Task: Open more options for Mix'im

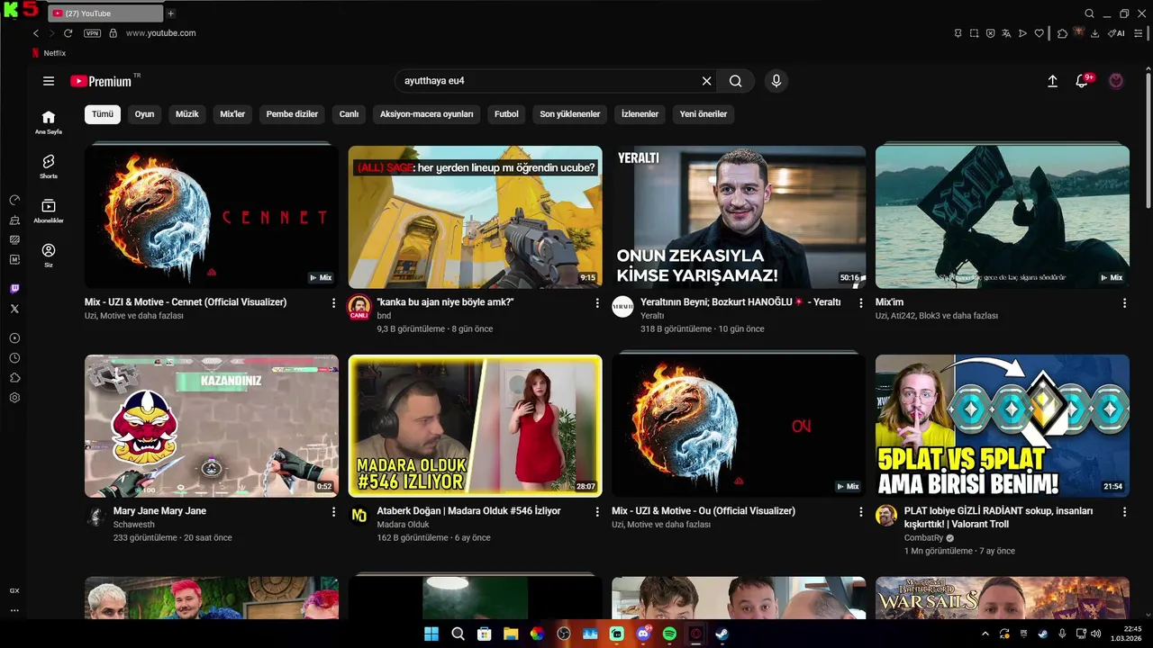Action: click(x=1124, y=303)
